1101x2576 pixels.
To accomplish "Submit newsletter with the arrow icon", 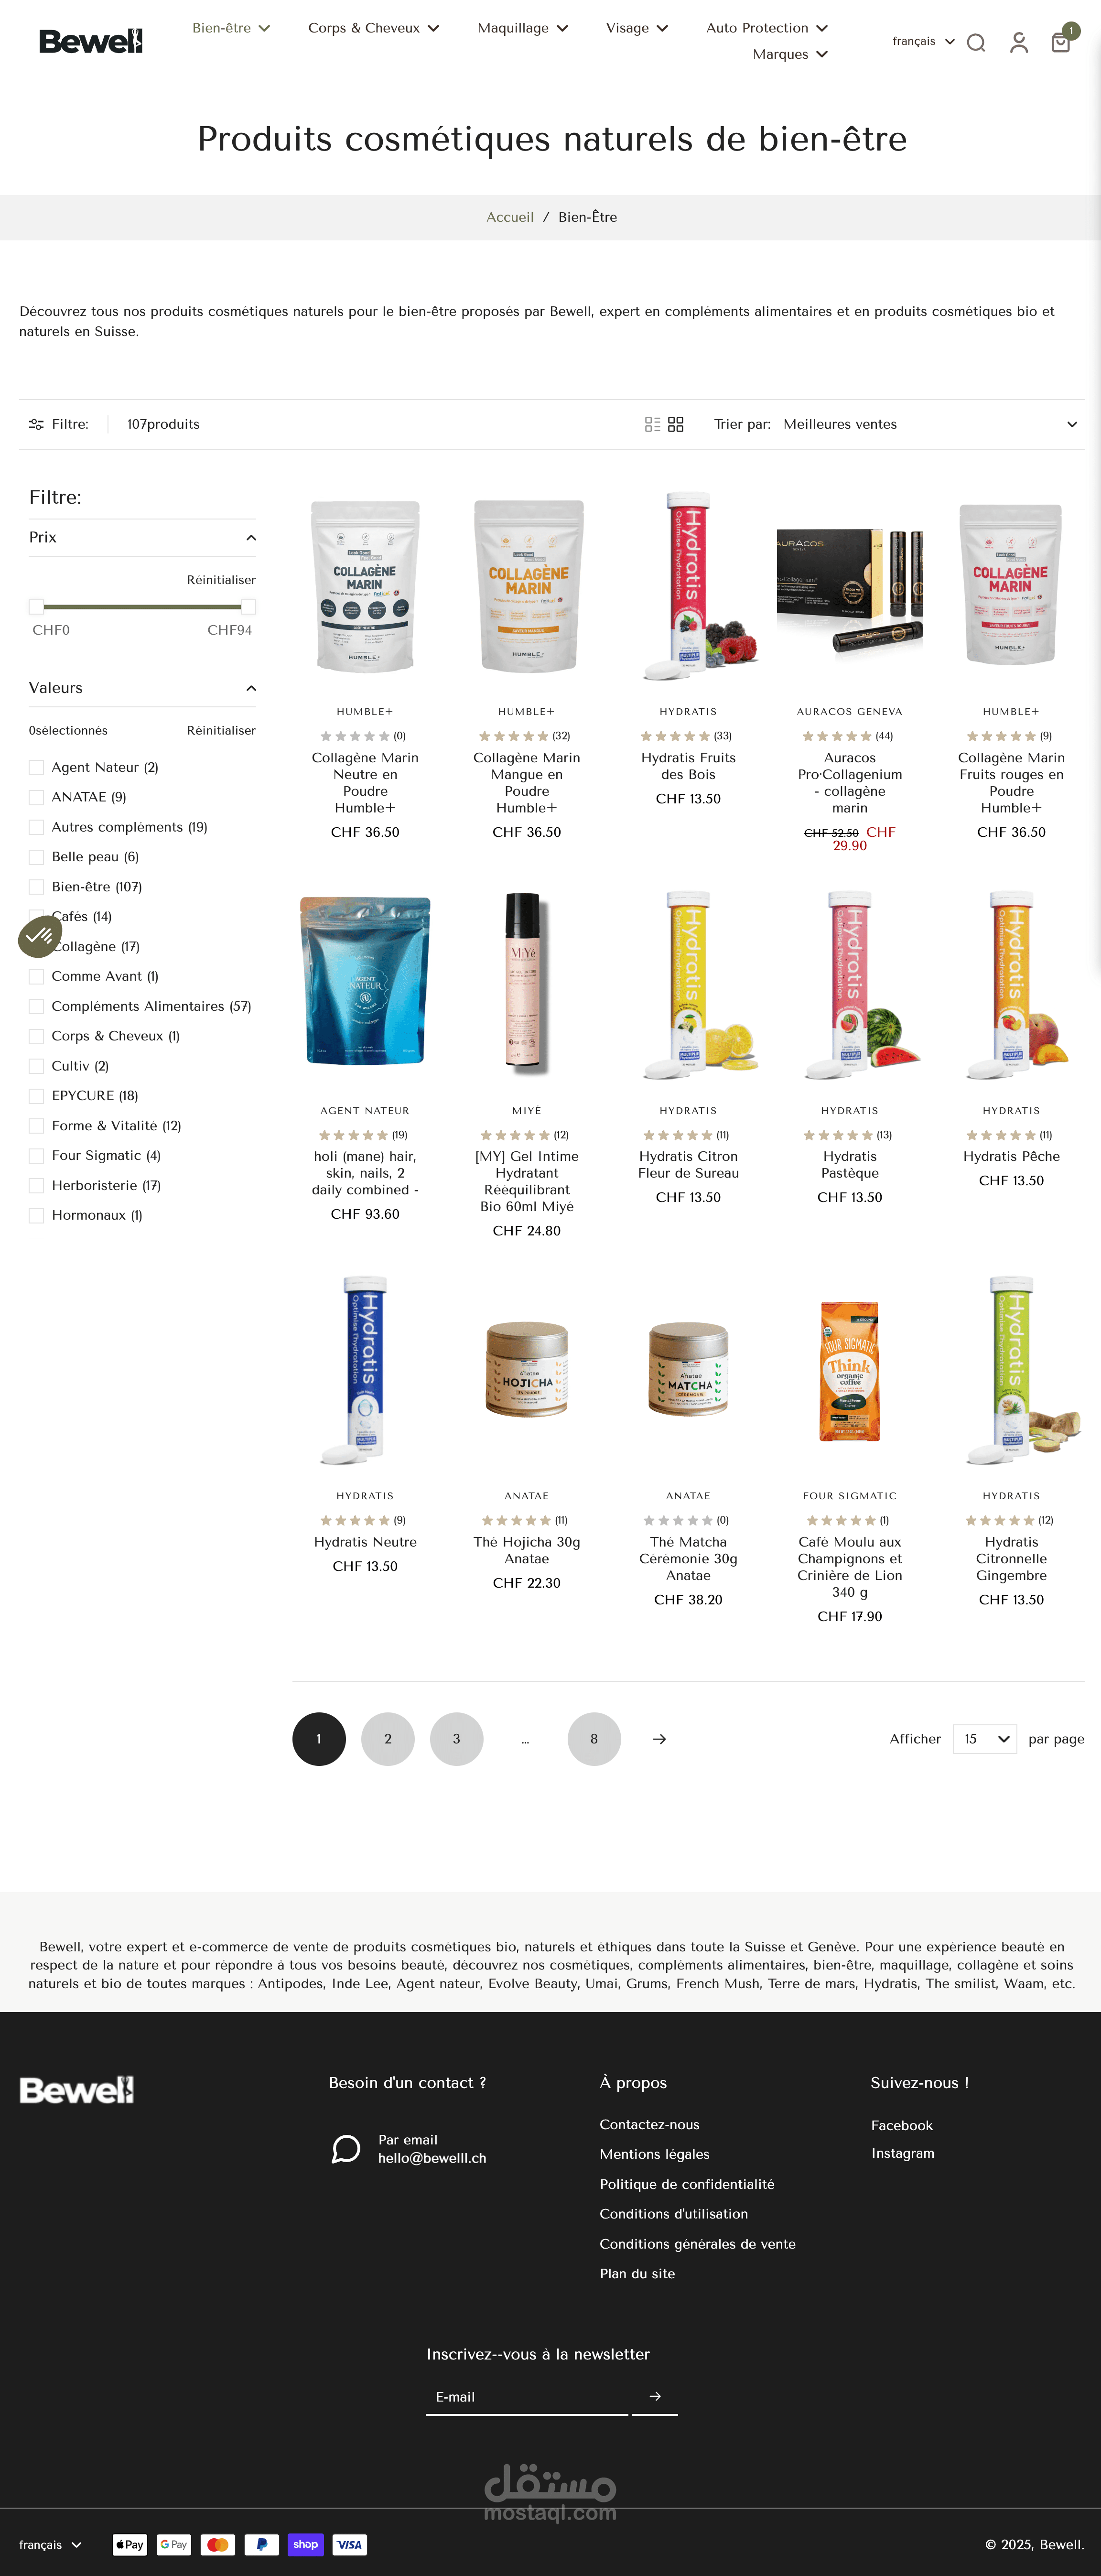I will (x=655, y=2396).
